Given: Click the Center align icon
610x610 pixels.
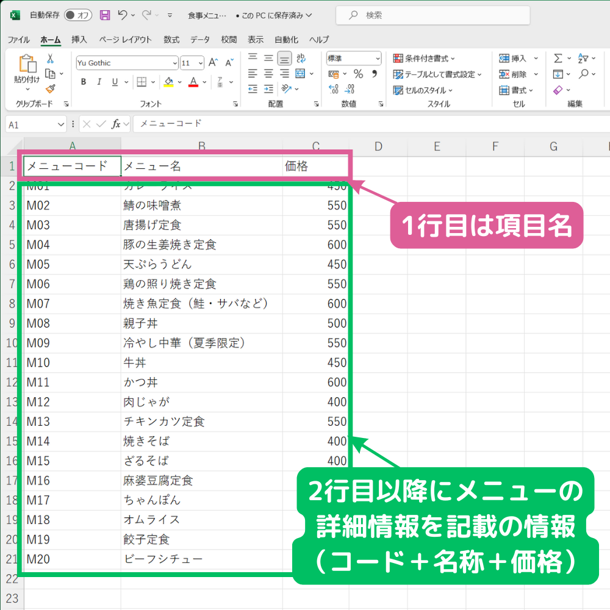Looking at the screenshot, I should pos(268,74).
